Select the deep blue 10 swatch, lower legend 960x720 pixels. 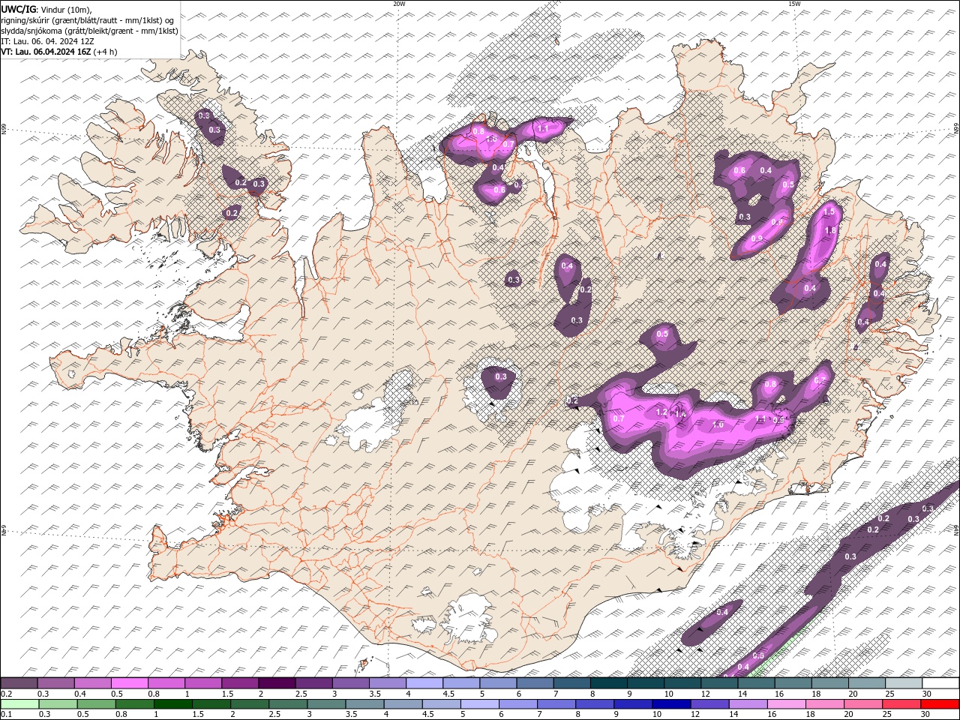click(670, 704)
